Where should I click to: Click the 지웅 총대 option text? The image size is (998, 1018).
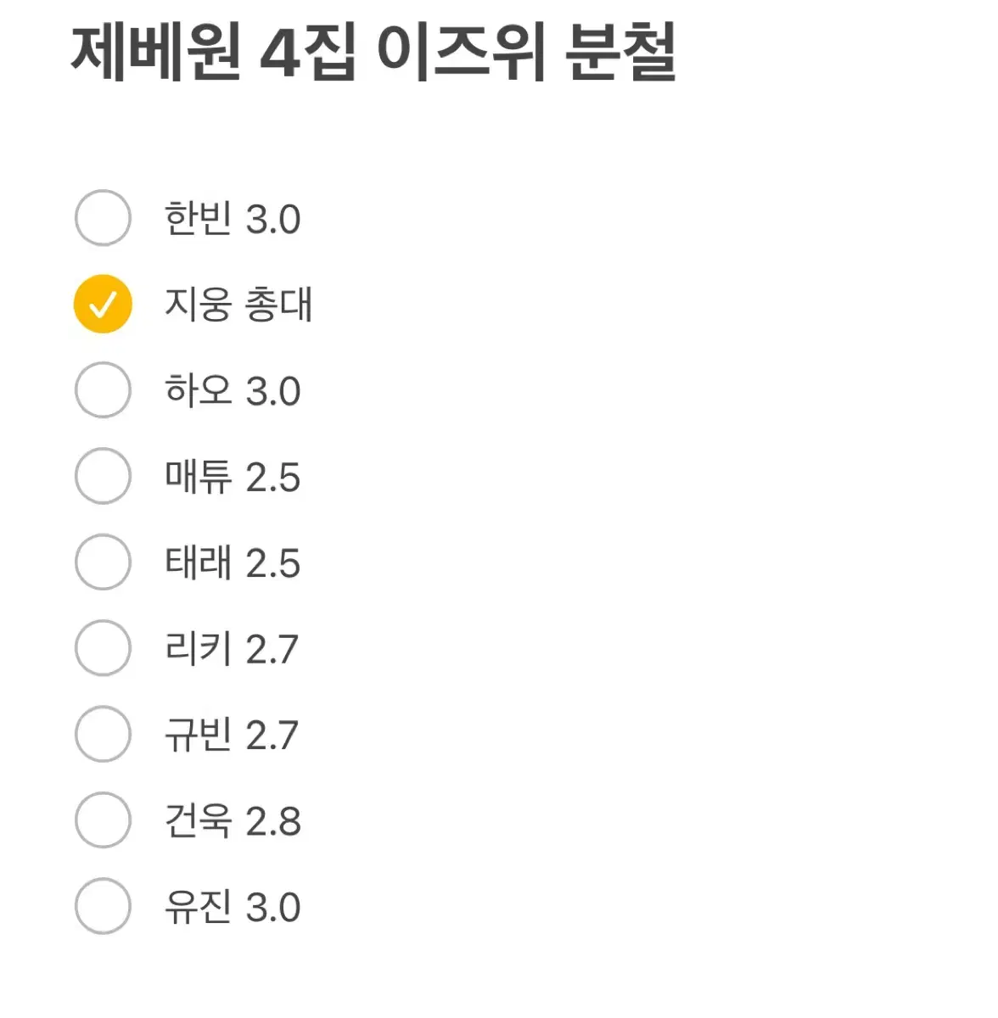pos(238,305)
